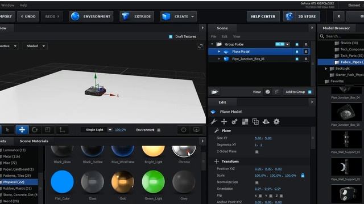Viewport: 364px width, 204px height.
Task: Open the checkerboard texture icon in Edit panel
Action: point(245,122)
